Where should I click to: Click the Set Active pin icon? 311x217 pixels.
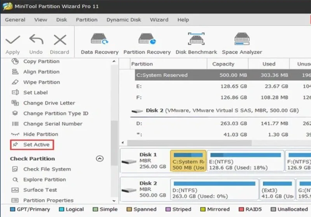click(x=15, y=145)
